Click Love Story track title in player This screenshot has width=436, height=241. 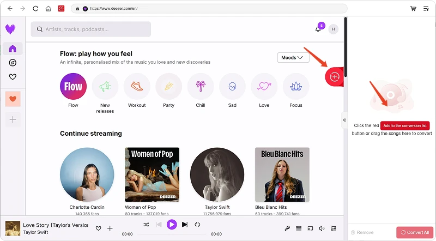[x=56, y=225]
